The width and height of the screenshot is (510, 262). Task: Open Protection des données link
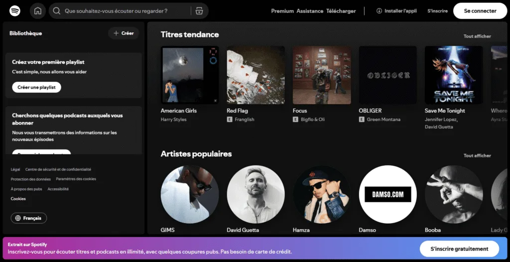30,179
